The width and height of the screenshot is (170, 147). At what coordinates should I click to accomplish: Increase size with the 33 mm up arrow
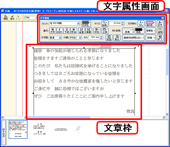point(123,23)
